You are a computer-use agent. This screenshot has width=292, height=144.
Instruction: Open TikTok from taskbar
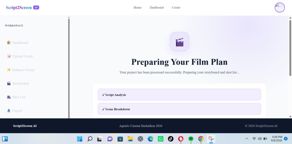pos(171,139)
